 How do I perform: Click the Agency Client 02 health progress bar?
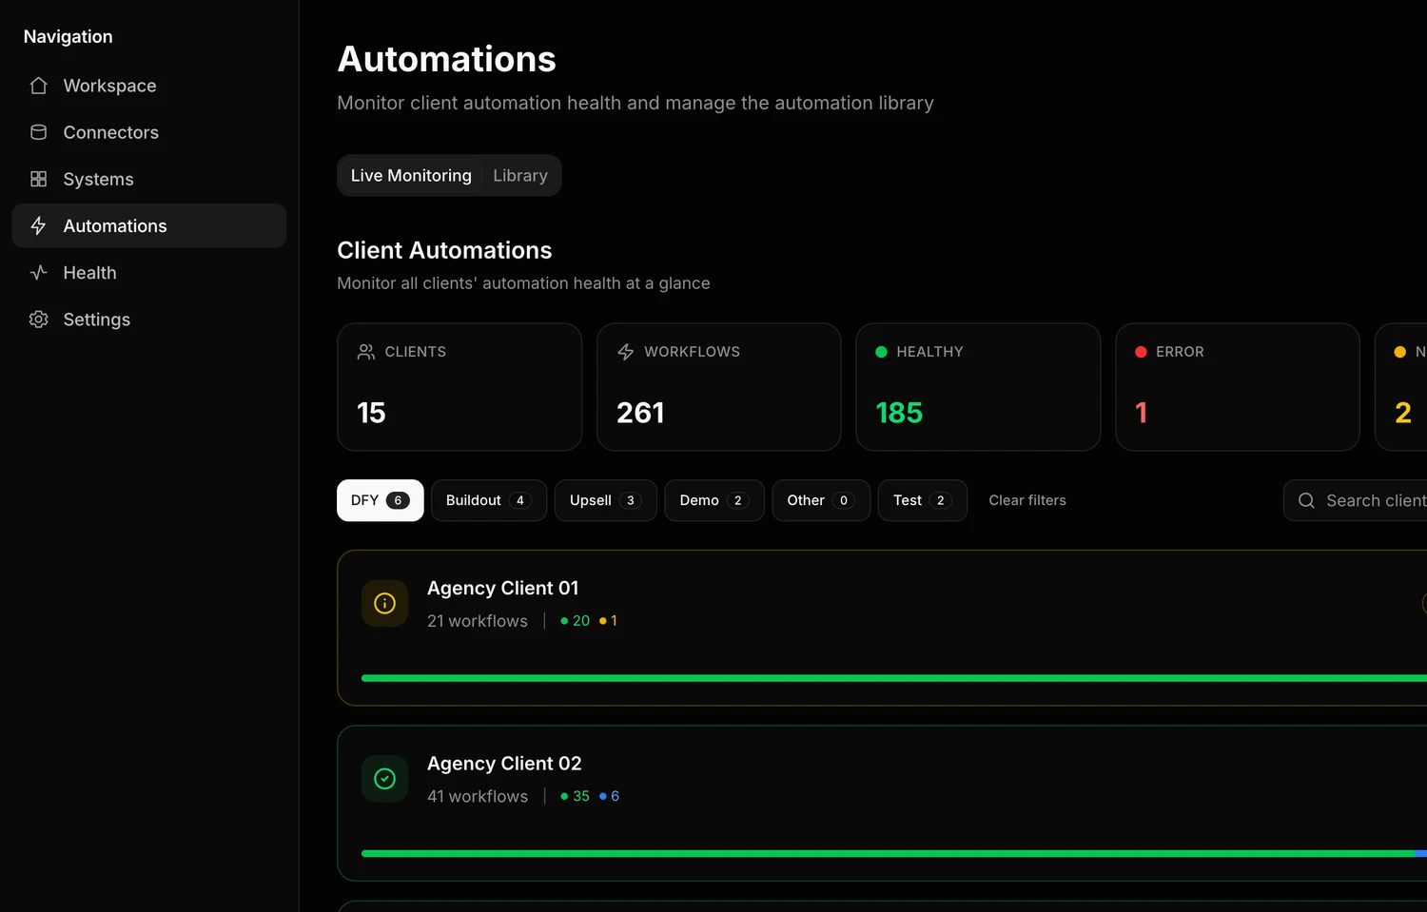pos(894,854)
